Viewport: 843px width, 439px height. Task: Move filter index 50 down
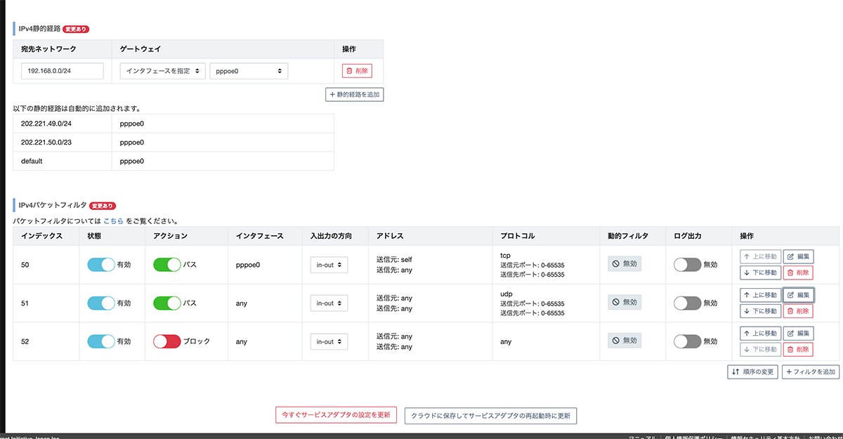tap(760, 273)
